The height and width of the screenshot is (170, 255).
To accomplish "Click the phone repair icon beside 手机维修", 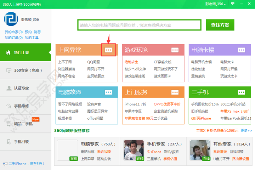I will point(8,106).
